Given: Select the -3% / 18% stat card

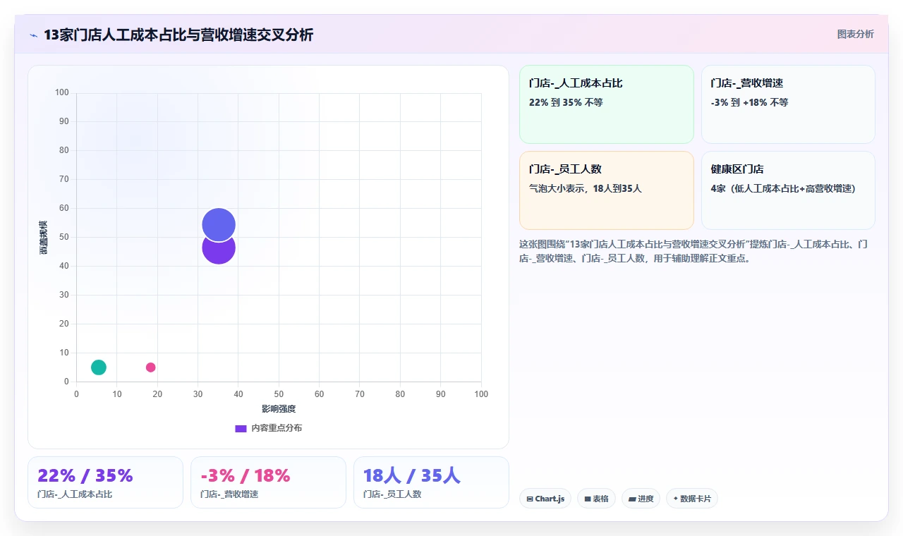Looking at the screenshot, I should coord(268,482).
